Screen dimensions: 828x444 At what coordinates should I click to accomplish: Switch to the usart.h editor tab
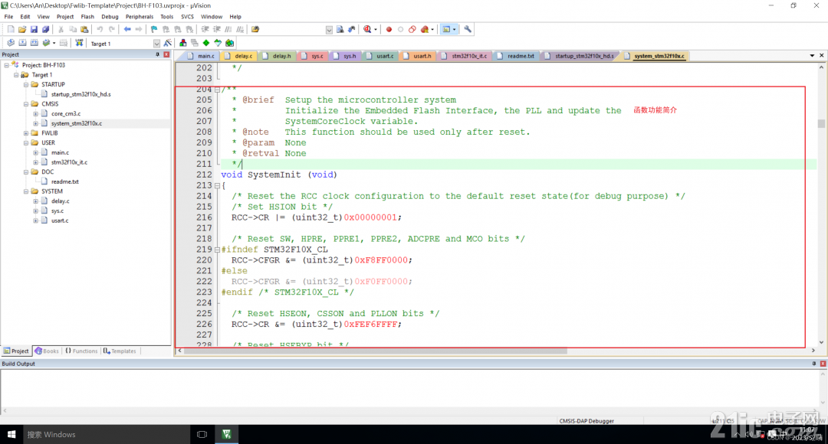417,56
